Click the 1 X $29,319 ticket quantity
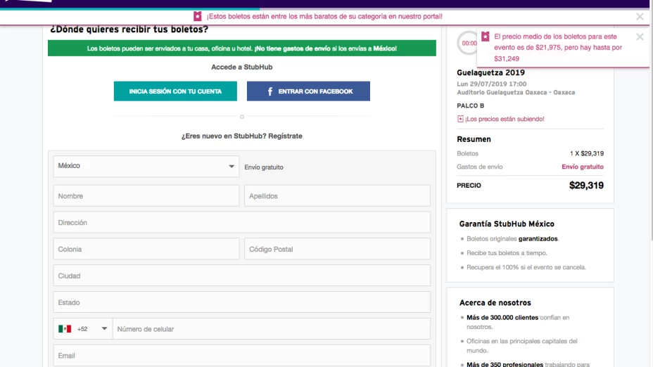653x367 pixels. point(587,153)
